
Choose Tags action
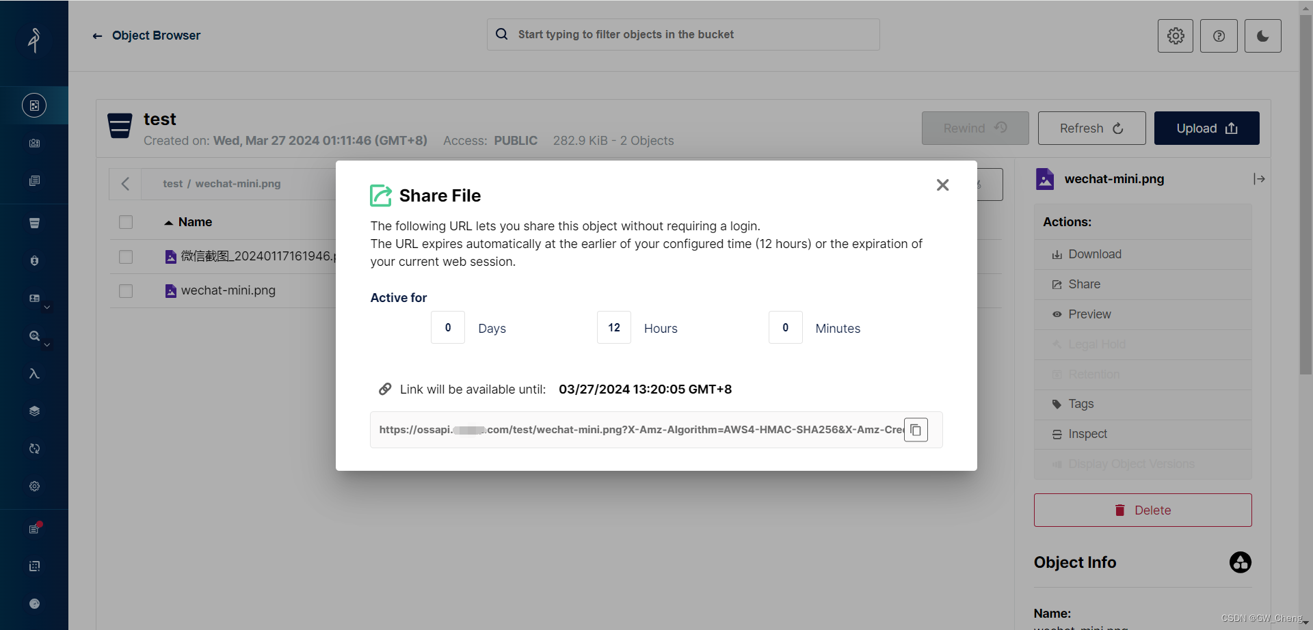(1143, 404)
